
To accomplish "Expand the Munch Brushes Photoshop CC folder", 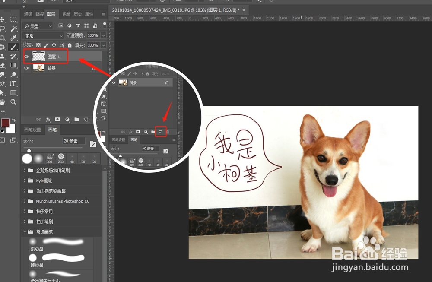I will coord(25,201).
